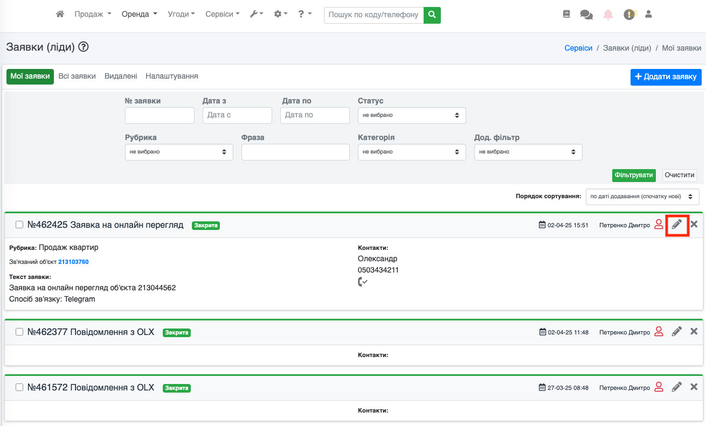Open the user profile icon in navbar
706x426 pixels.
click(648, 15)
